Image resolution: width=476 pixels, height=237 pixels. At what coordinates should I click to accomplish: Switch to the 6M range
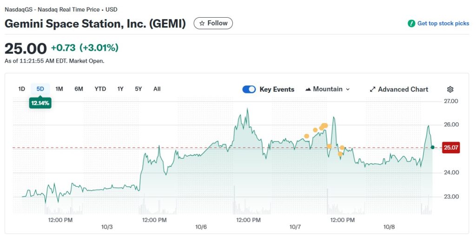point(79,89)
